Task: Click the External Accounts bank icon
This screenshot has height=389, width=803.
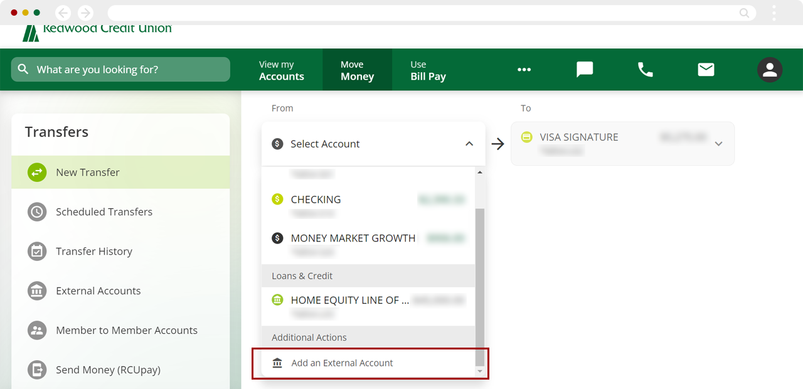Action: (x=37, y=290)
